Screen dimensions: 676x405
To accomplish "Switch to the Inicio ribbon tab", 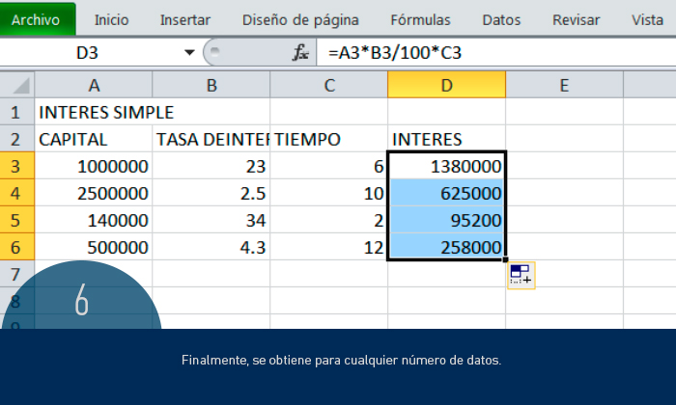I will click(112, 19).
